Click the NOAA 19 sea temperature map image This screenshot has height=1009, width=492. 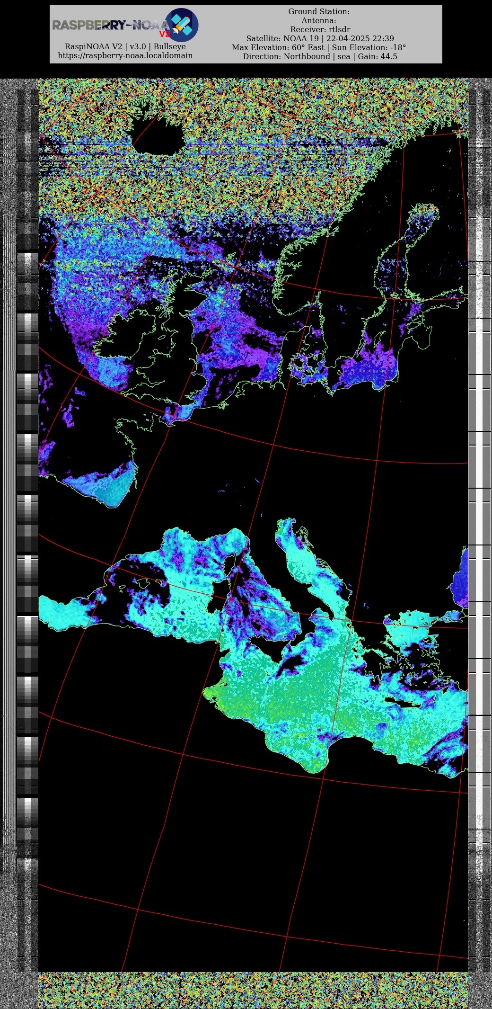(246, 543)
